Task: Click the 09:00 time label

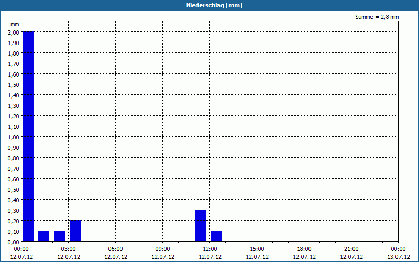Action: (163, 249)
